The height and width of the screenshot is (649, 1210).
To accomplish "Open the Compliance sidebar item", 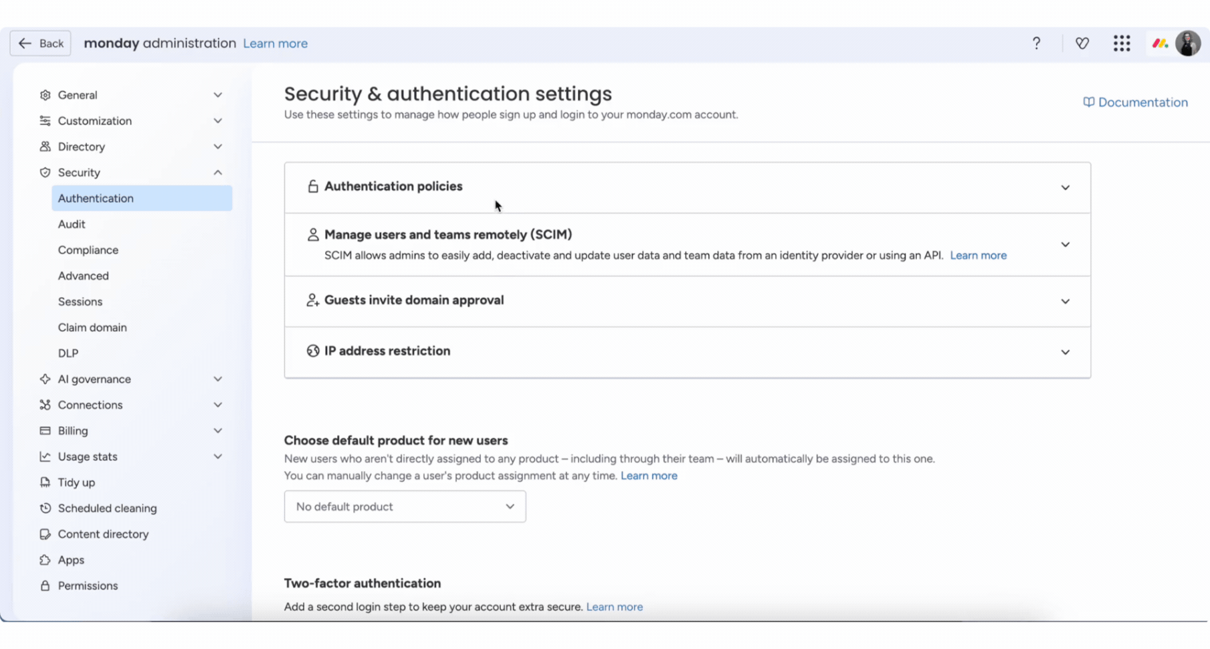I will tap(88, 250).
